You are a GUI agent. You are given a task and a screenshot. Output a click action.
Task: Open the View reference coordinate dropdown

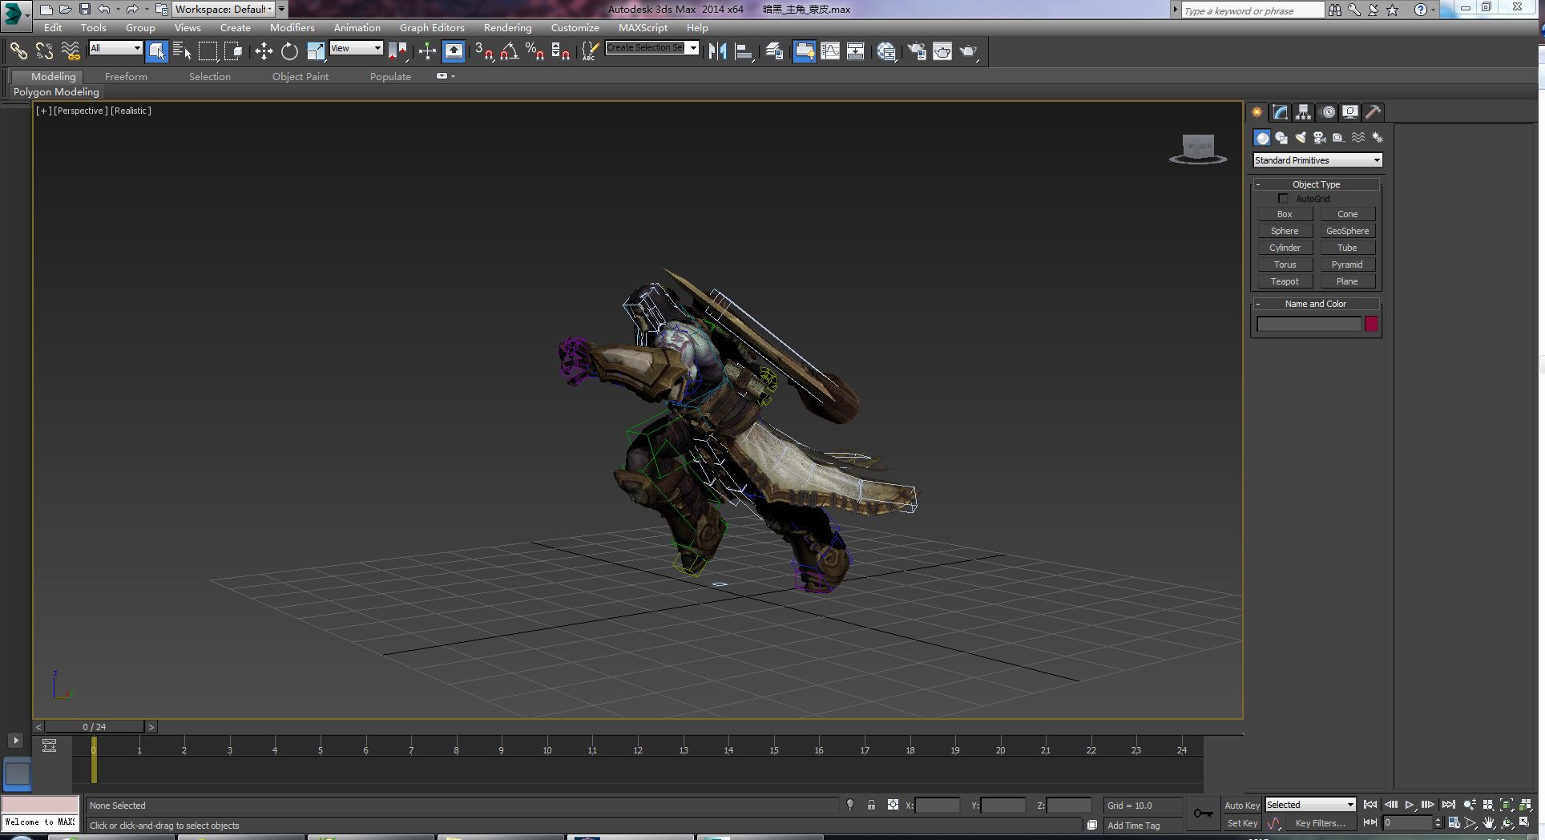[x=356, y=48]
